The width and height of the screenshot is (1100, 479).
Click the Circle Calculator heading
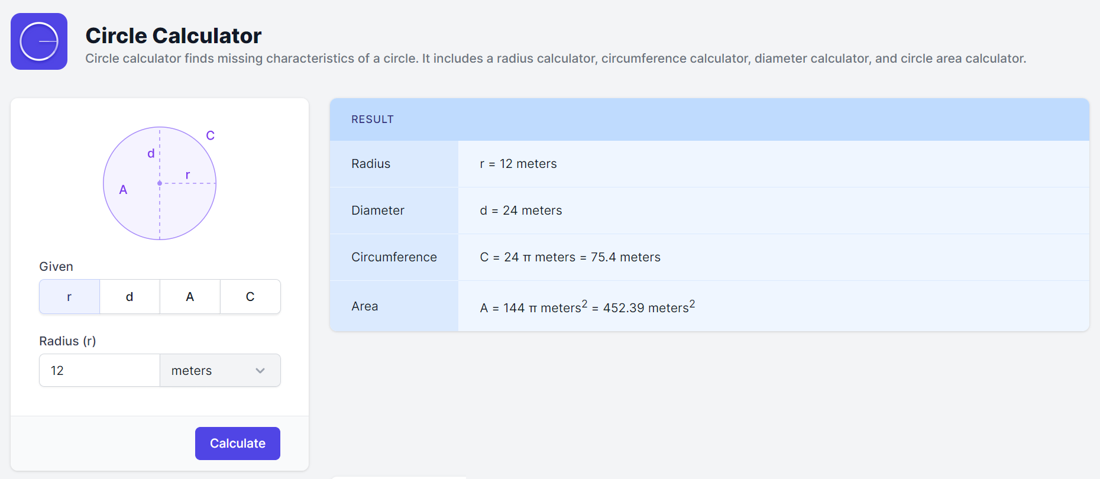click(x=173, y=35)
